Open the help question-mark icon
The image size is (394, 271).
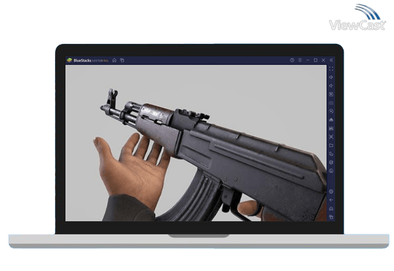coord(292,60)
